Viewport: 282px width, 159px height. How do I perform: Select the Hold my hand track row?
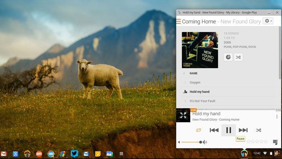point(229,92)
